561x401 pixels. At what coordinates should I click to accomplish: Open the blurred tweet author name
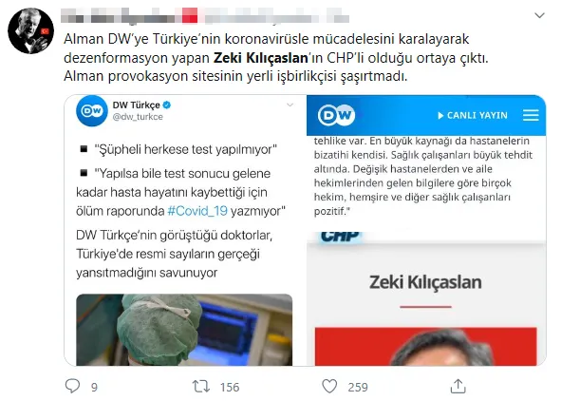point(205,16)
